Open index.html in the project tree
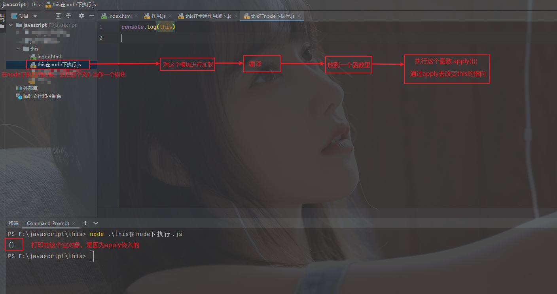This screenshot has height=294, width=557. (49, 56)
